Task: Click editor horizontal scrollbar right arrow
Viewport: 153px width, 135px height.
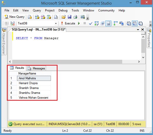Action: coord(139,62)
